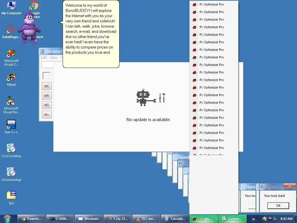The height and width of the screenshot is (223, 297).
Task: Click the Calculator window title icon
Action: click(x=42, y=51)
